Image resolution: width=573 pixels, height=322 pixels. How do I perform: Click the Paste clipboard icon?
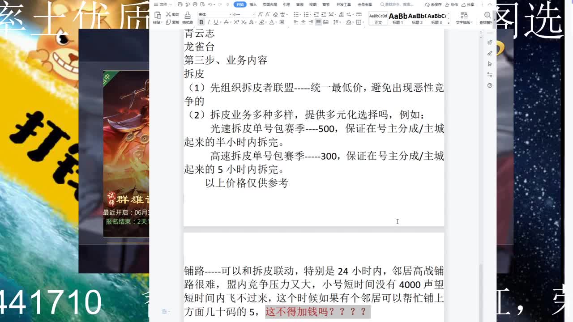158,15
